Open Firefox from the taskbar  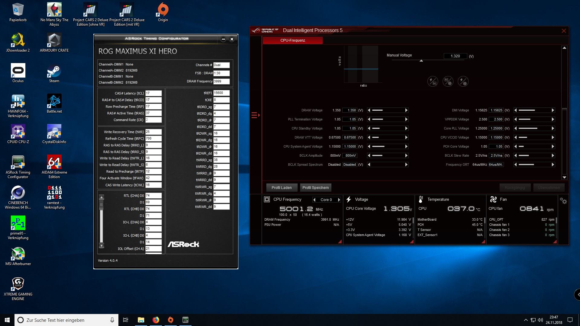[x=156, y=320]
